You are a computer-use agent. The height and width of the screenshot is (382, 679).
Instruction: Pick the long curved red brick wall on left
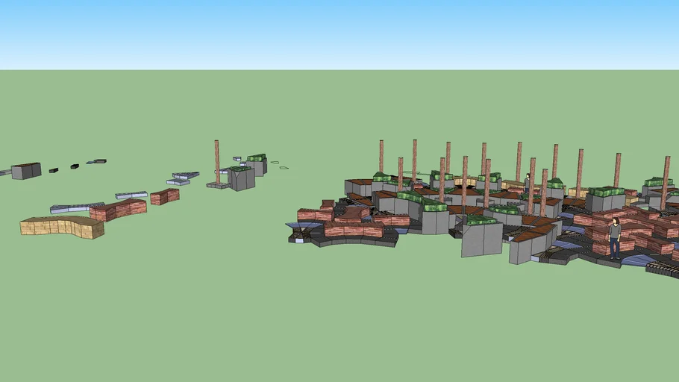[118, 208]
